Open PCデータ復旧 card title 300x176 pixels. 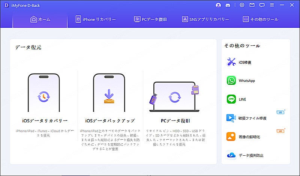point(175,121)
